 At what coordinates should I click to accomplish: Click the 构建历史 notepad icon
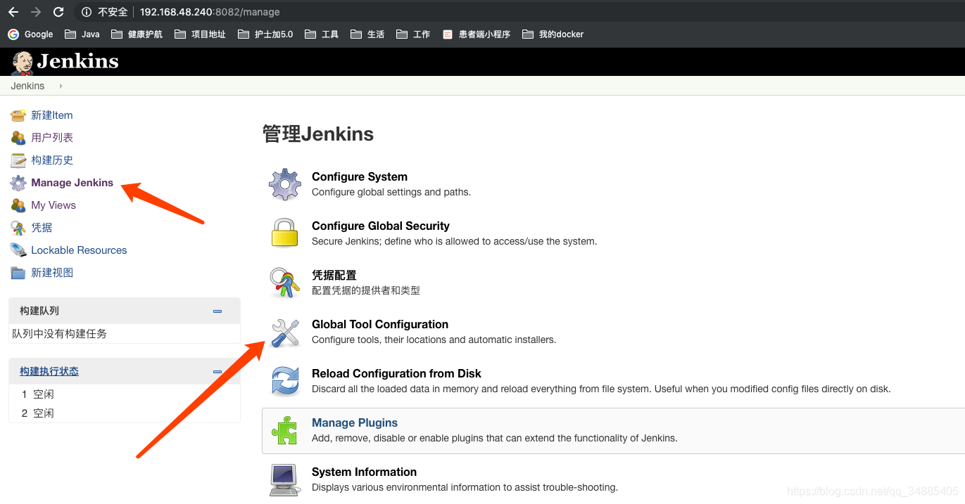(x=18, y=160)
